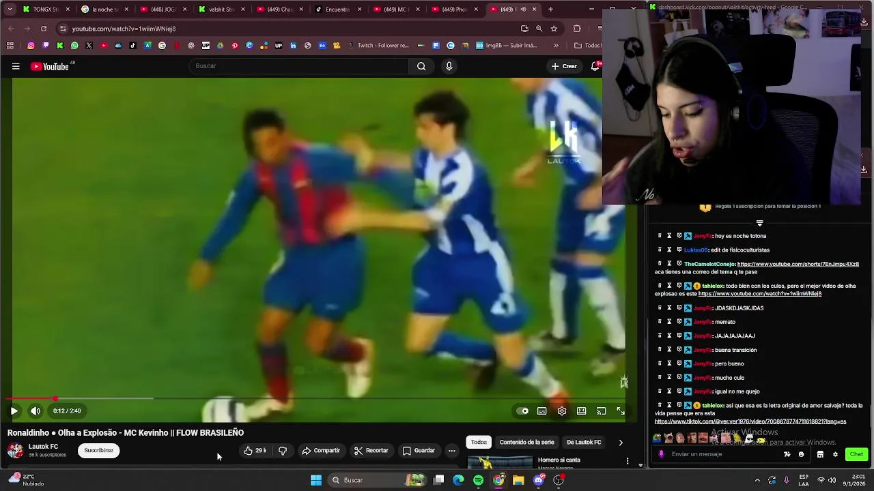Open more actions ellipsis under video
874x491 pixels.
pyautogui.click(x=451, y=450)
